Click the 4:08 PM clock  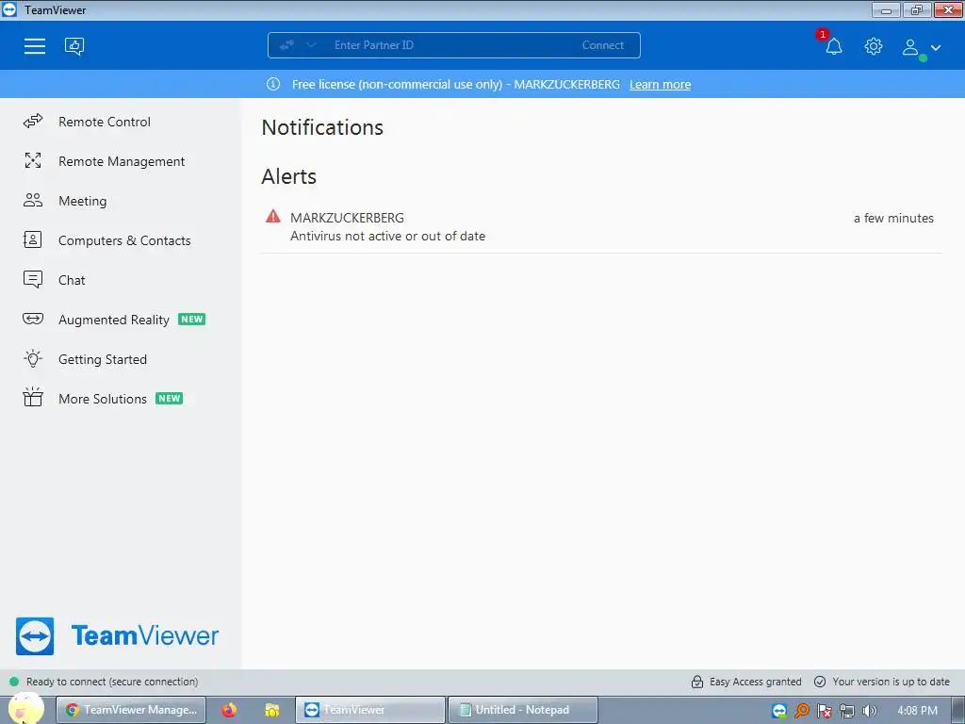pos(917,711)
